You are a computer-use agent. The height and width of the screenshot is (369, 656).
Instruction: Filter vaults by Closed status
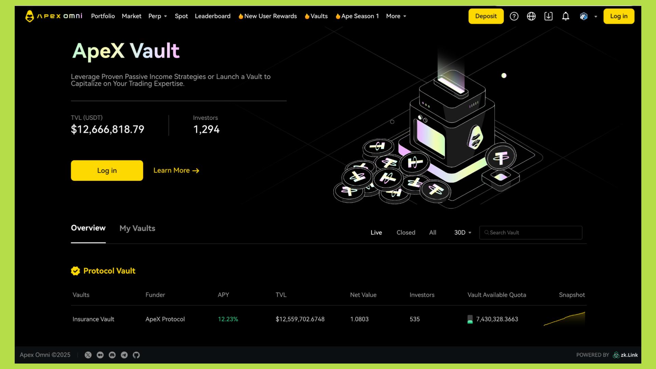(x=406, y=232)
